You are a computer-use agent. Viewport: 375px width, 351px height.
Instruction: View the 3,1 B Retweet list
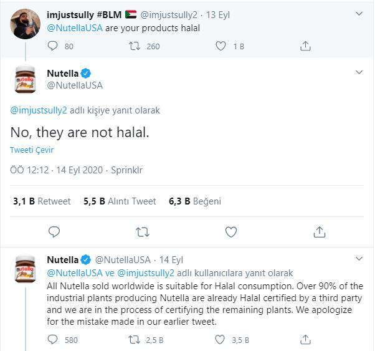[42, 201]
